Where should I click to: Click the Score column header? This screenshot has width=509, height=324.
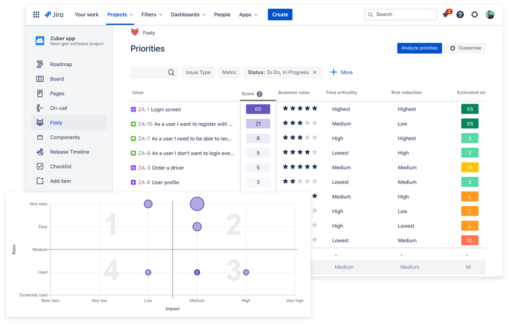coord(248,94)
